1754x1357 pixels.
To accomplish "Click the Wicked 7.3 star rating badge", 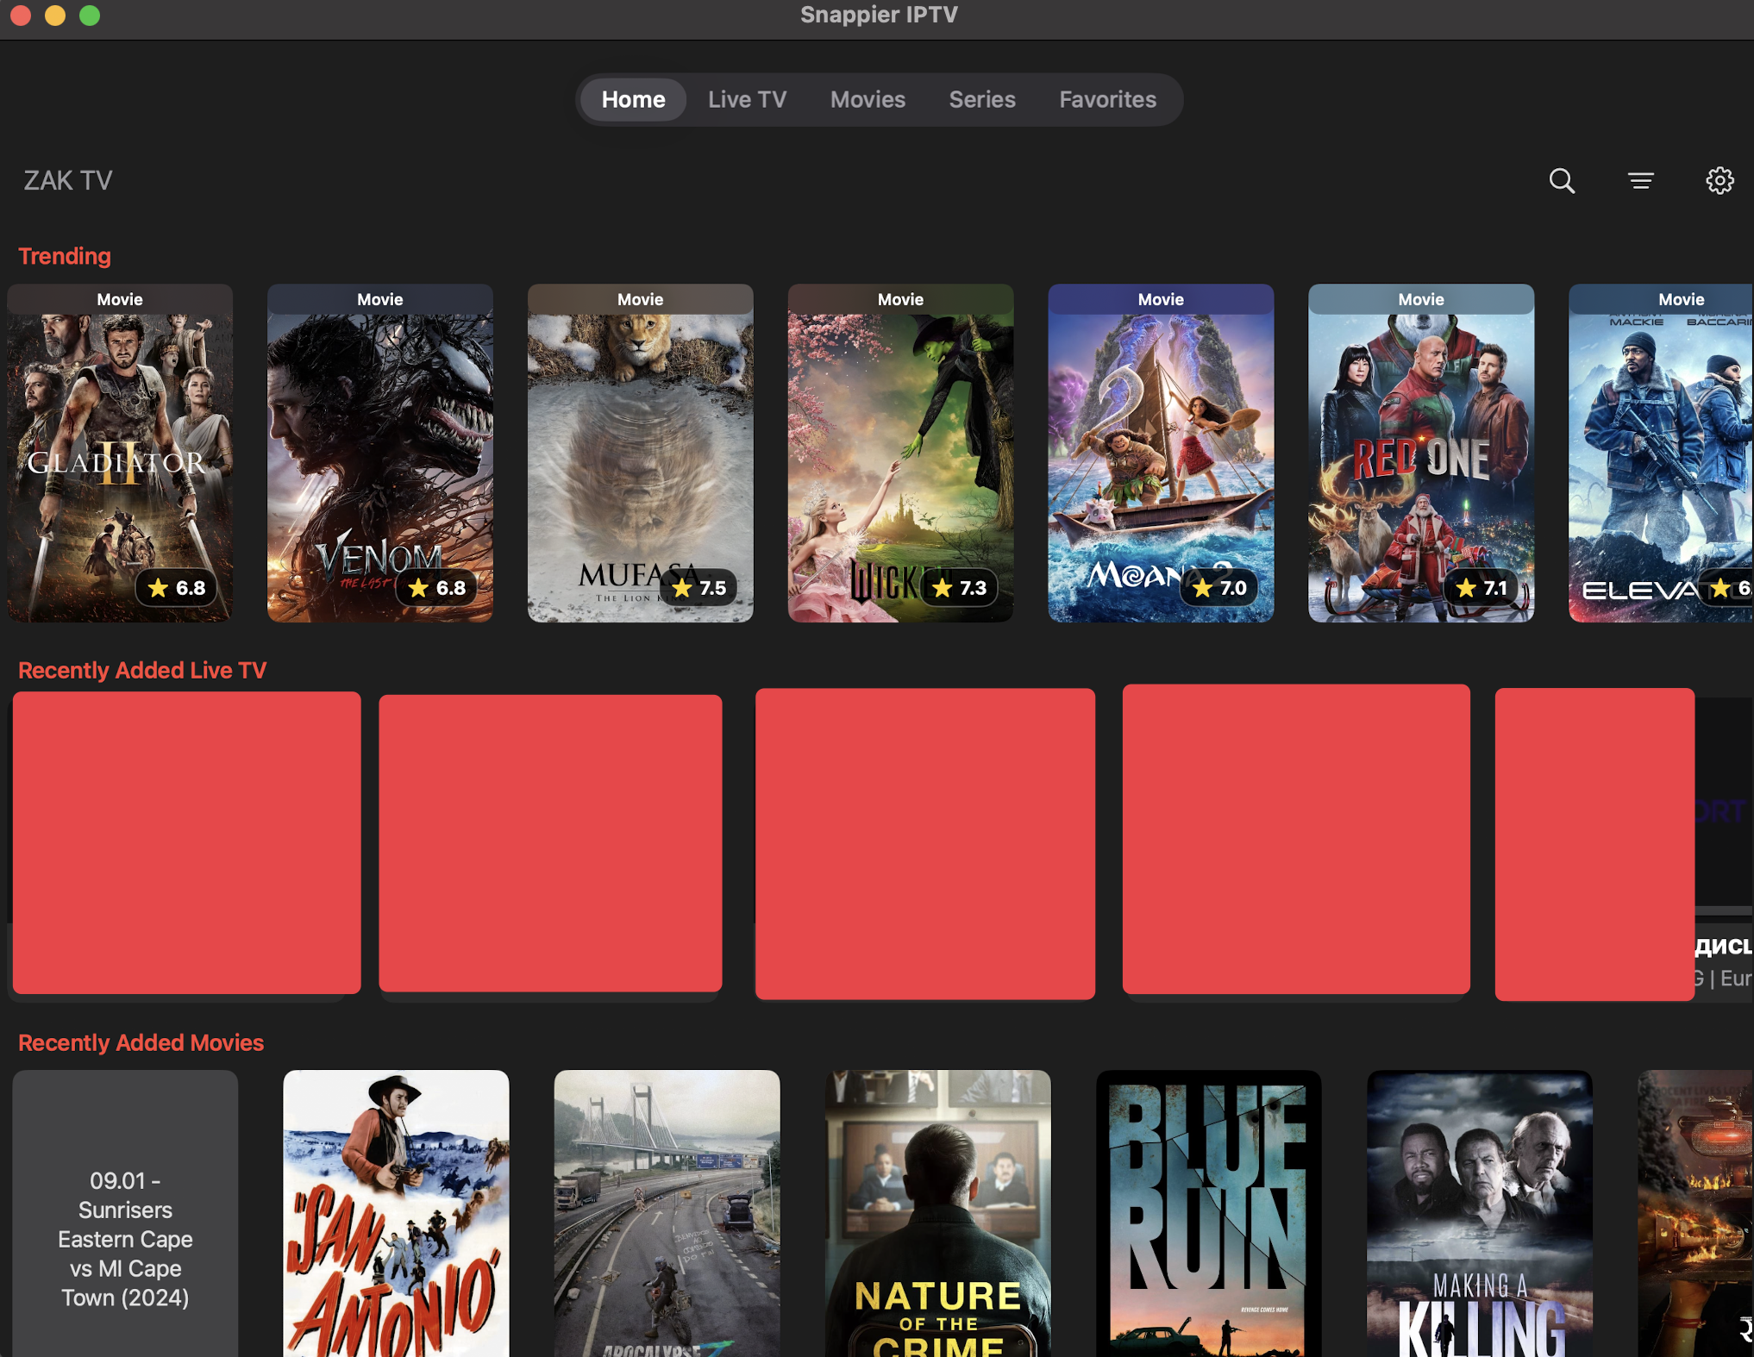I will click(x=959, y=588).
